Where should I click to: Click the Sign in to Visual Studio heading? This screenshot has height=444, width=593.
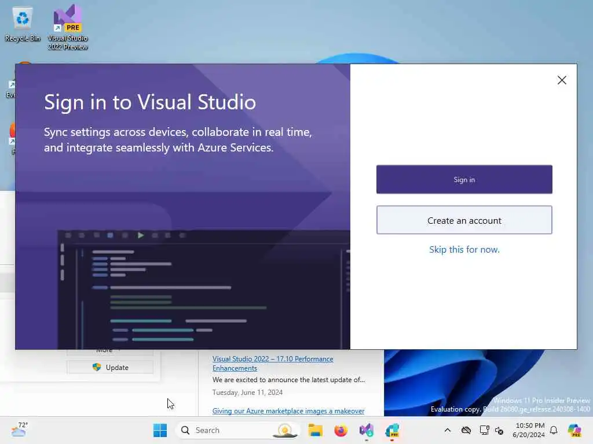pos(150,102)
